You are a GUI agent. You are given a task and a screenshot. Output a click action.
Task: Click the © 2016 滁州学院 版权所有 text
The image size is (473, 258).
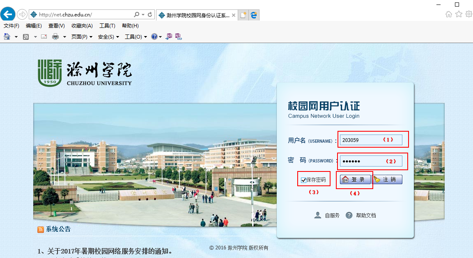[239, 248]
